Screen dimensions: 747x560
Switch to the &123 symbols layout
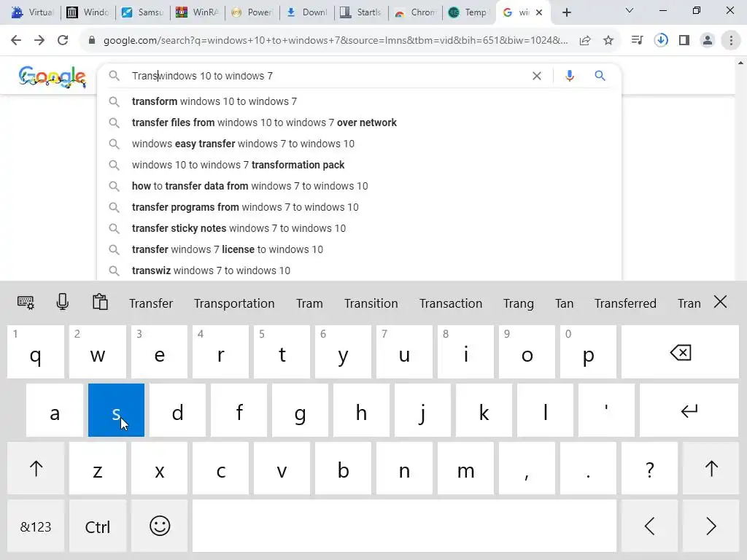36,526
